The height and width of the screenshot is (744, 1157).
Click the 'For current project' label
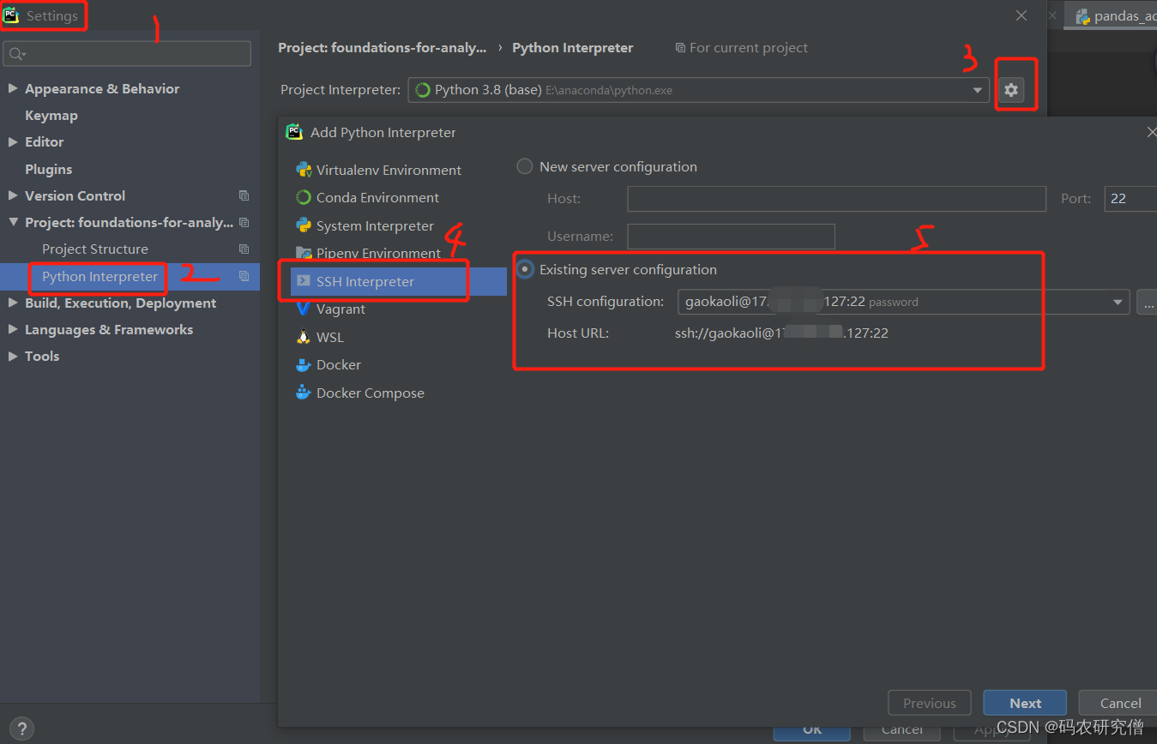(x=741, y=48)
